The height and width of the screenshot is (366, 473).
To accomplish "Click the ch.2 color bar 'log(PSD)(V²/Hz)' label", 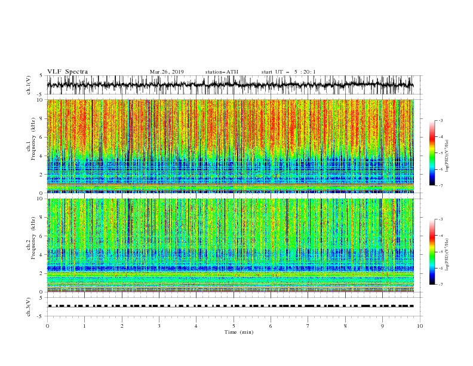I will coord(447,254).
